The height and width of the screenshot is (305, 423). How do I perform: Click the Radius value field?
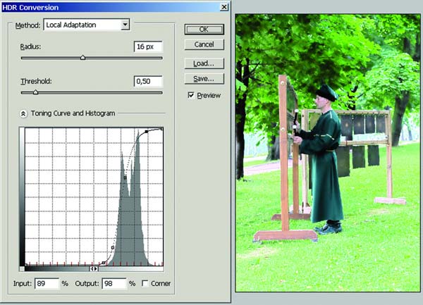tap(148, 46)
